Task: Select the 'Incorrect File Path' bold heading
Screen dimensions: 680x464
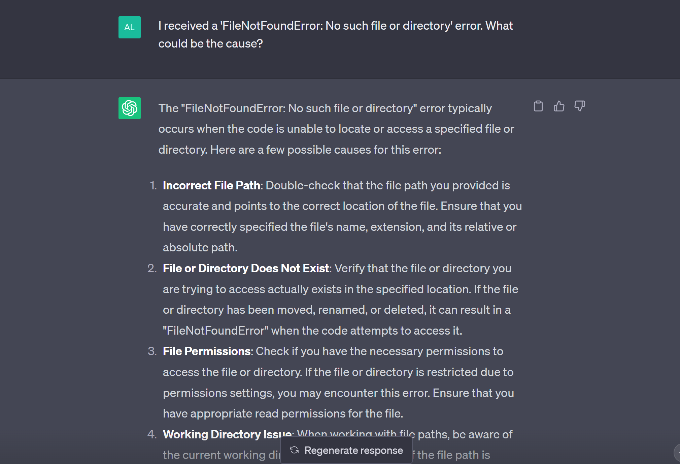Action: (211, 185)
